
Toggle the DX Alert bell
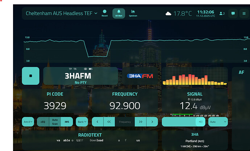[119, 13]
